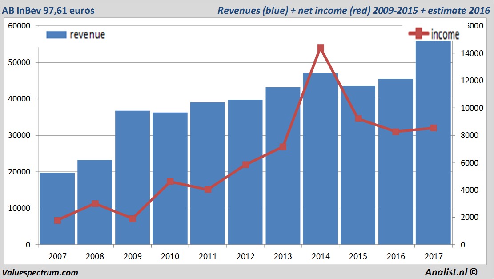Click the red income legend marker
Viewport: 494px width, 279px height.
pyautogui.click(x=418, y=33)
